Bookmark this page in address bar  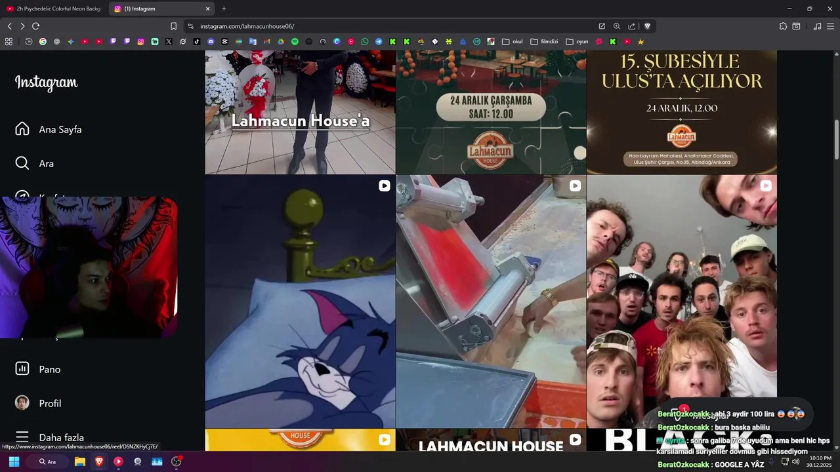coord(173,26)
